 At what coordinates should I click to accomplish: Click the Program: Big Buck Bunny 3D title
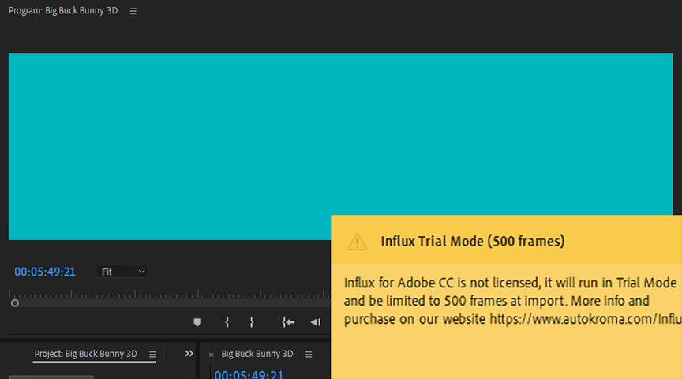pos(63,11)
